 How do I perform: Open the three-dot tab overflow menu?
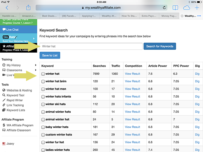tap(199, 16)
